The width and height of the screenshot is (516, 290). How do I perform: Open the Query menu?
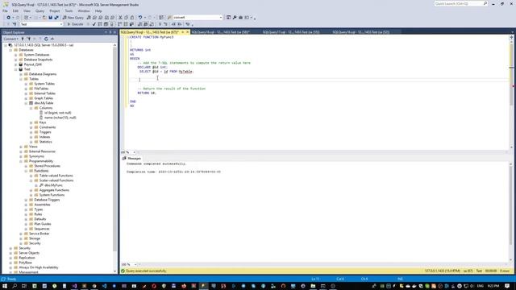(x=40, y=10)
